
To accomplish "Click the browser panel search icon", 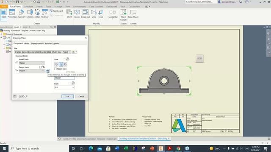I will click(x=51, y=27).
